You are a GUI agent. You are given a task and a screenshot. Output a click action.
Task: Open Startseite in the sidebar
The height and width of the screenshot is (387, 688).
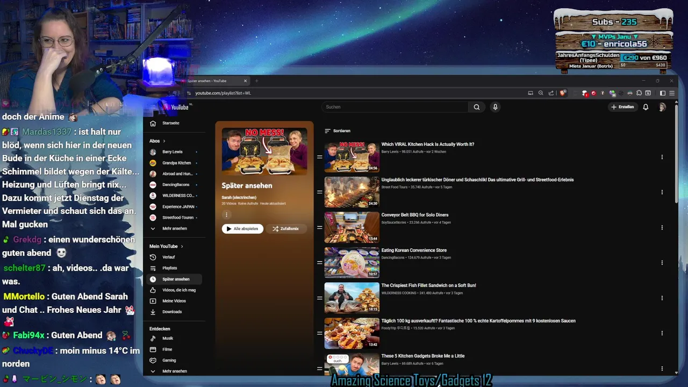(x=175, y=123)
